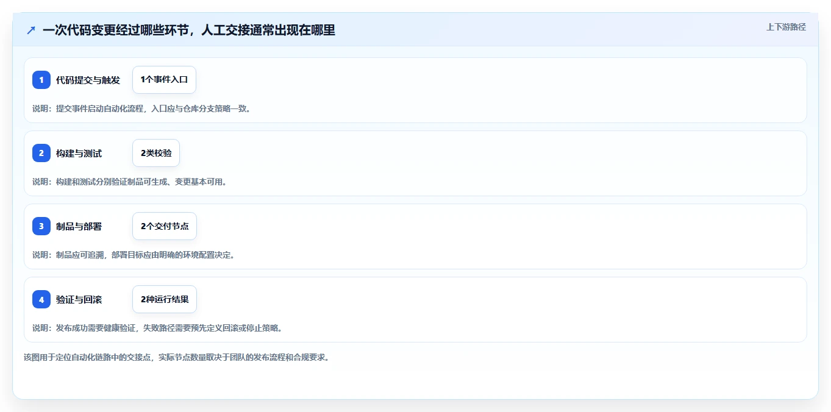This screenshot has width=831, height=412.
Task: Click the 1个事件入口 chip
Action: 164,80
